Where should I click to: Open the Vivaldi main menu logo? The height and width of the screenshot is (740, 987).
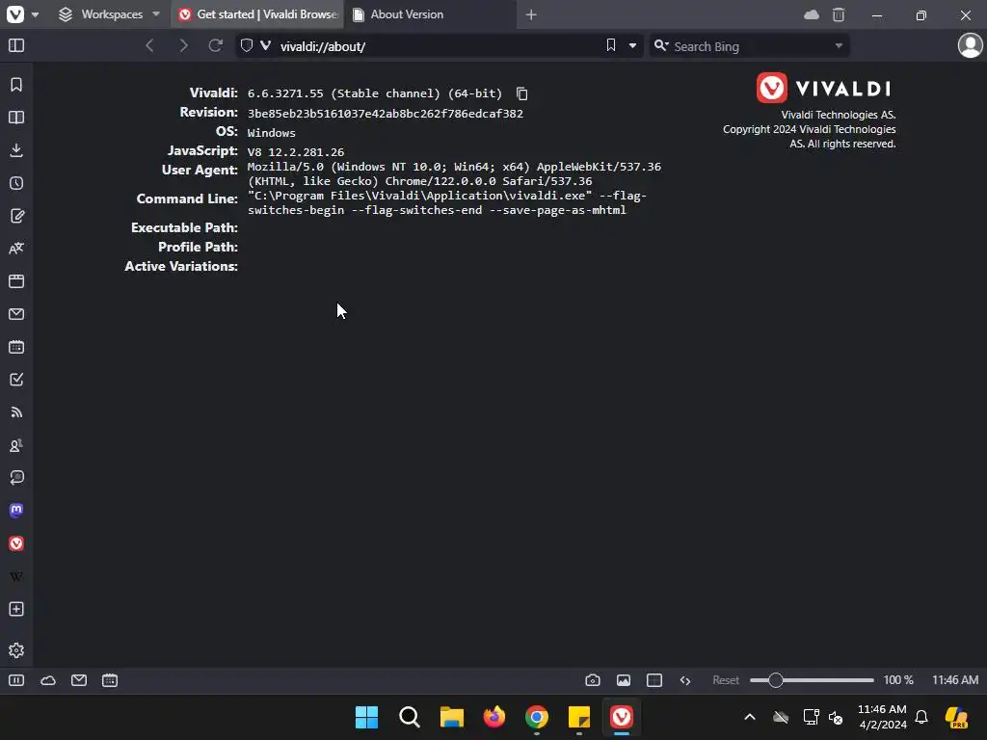pos(15,13)
